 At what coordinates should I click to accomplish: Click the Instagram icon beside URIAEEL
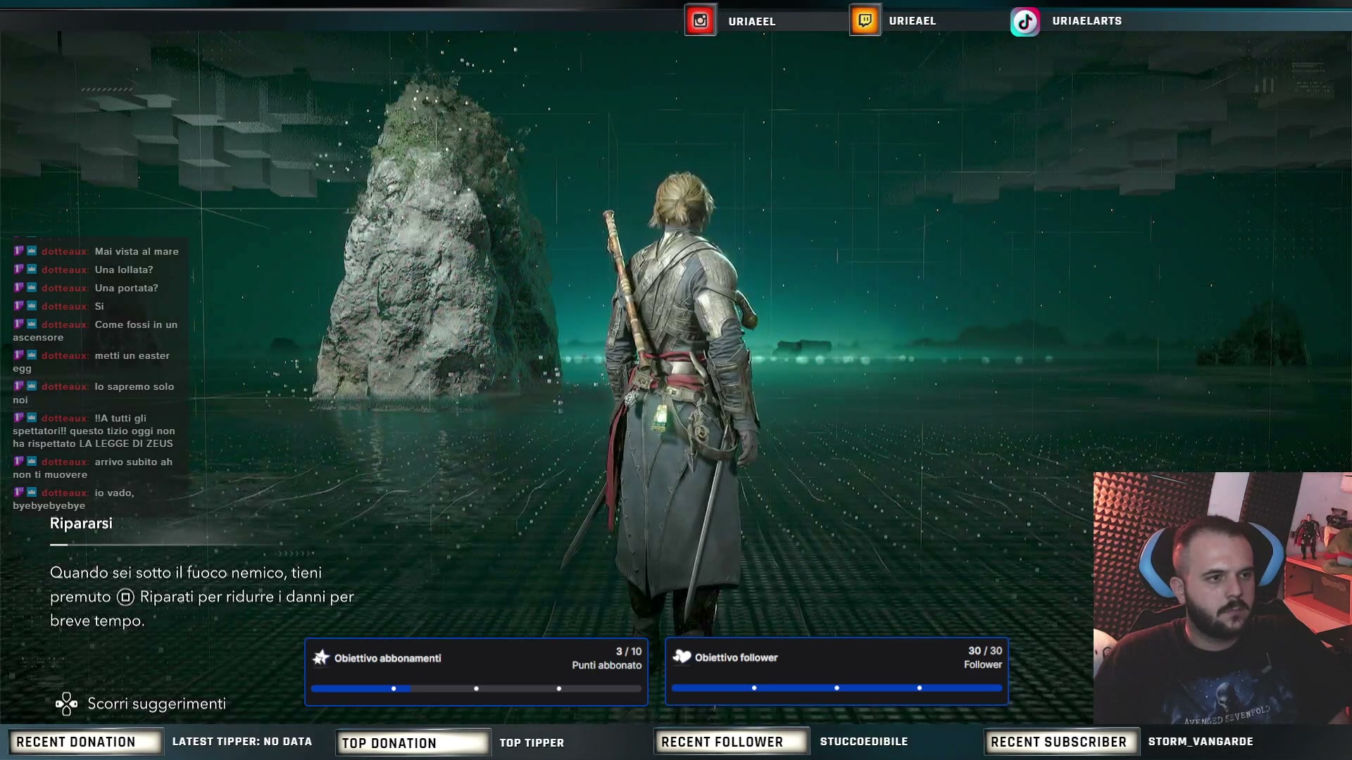click(700, 20)
